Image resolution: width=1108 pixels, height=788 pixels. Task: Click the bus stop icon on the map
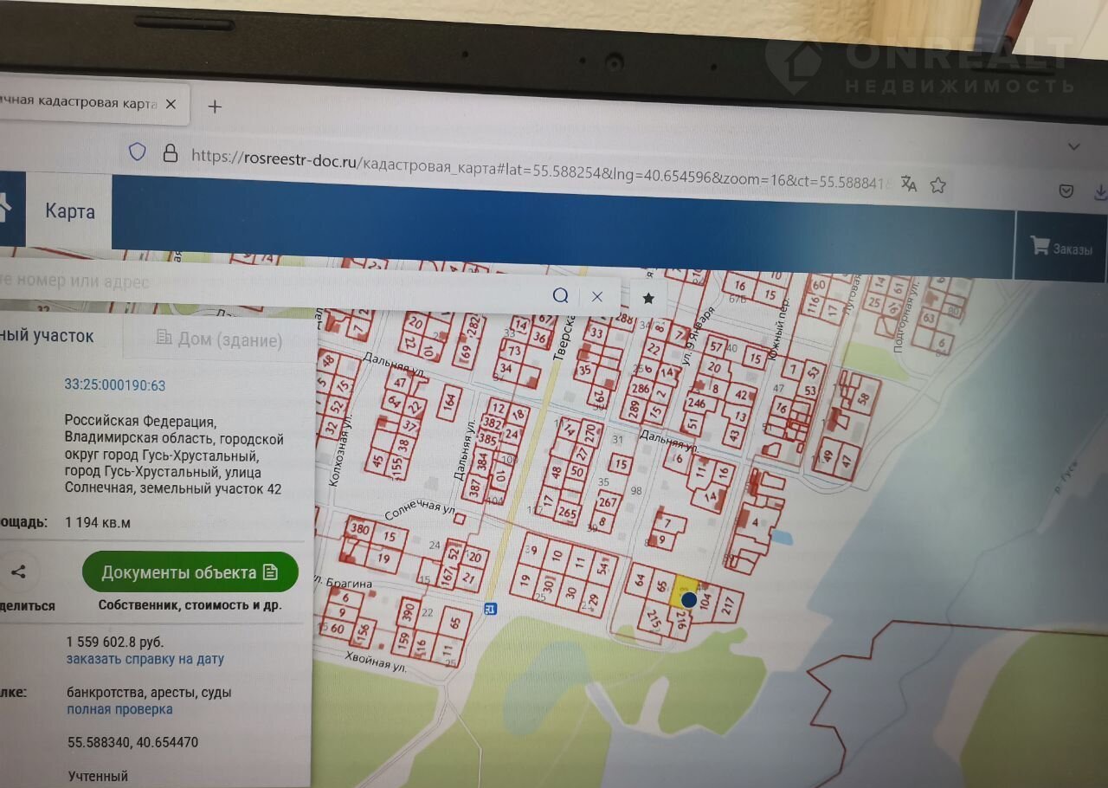[x=491, y=609]
